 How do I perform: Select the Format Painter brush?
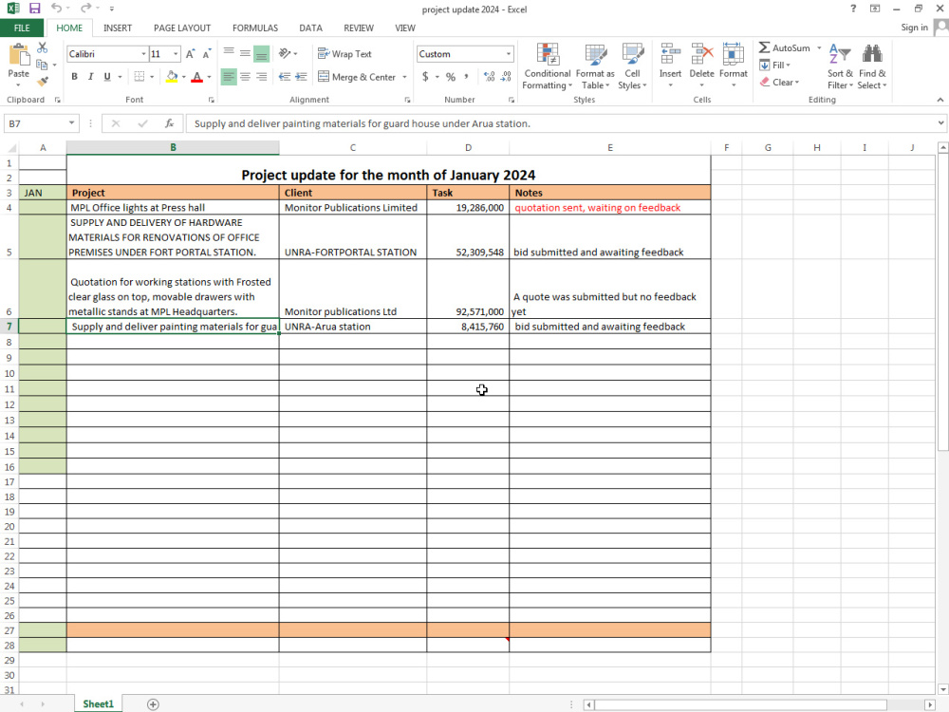[43, 81]
